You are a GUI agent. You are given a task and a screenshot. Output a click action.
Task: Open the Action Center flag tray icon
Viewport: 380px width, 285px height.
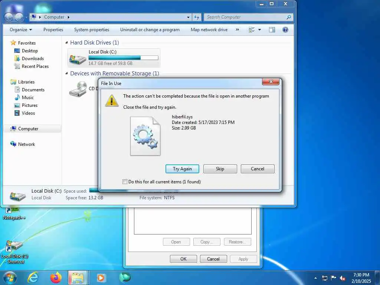click(x=334, y=278)
